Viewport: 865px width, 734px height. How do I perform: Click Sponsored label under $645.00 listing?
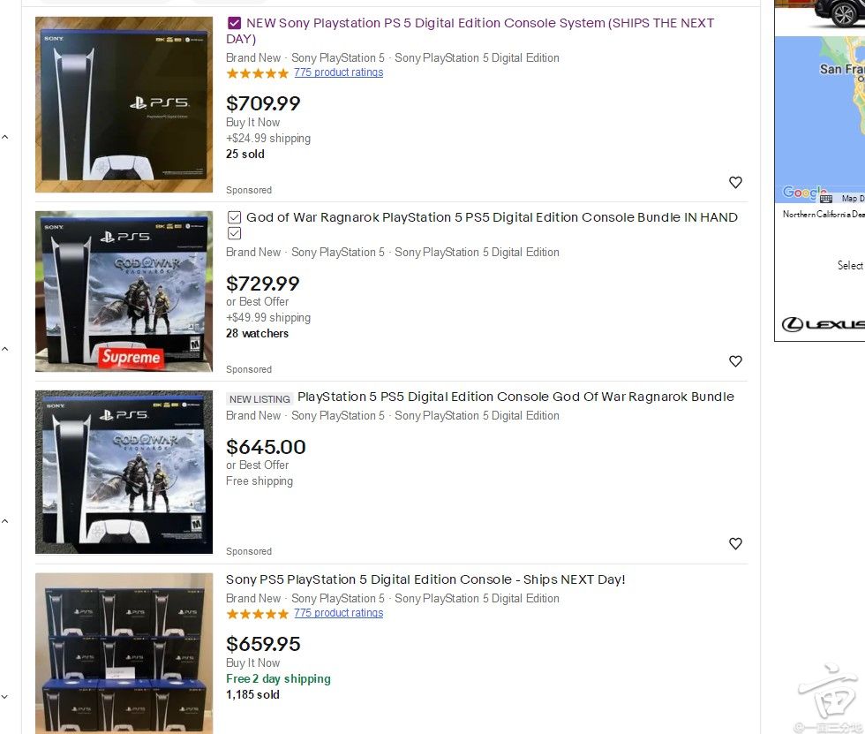point(249,551)
